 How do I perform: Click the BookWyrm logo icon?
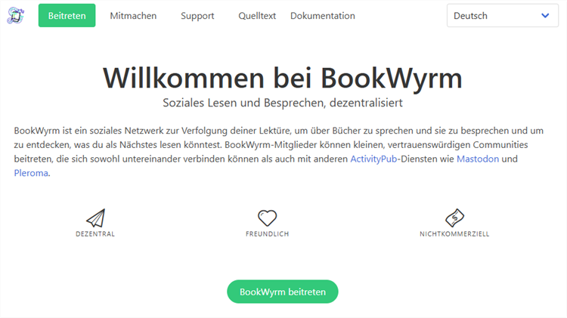[16, 16]
